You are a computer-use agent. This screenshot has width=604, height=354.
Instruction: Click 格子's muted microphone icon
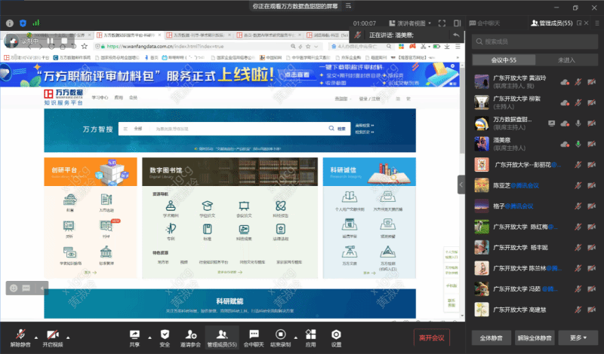578,206
